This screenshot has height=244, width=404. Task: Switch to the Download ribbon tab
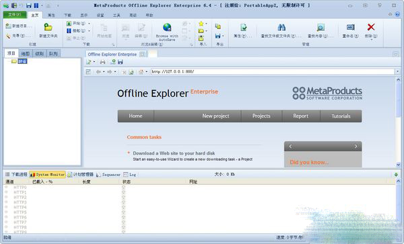(68, 15)
